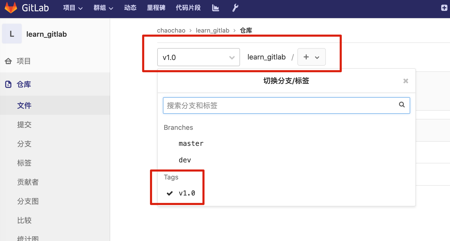Open the plus add-file dropdown
The width and height of the screenshot is (450, 241).
point(311,57)
